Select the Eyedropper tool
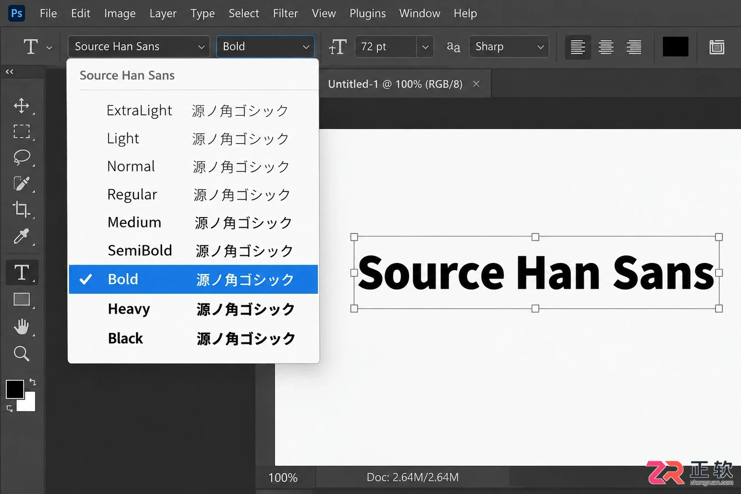The height and width of the screenshot is (494, 741). click(21, 236)
